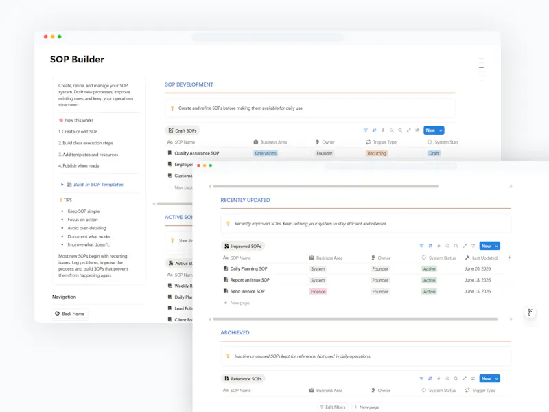Screen dimensions: 549x412
Task: Open Quality Assurance SOP row
Action: [196, 153]
